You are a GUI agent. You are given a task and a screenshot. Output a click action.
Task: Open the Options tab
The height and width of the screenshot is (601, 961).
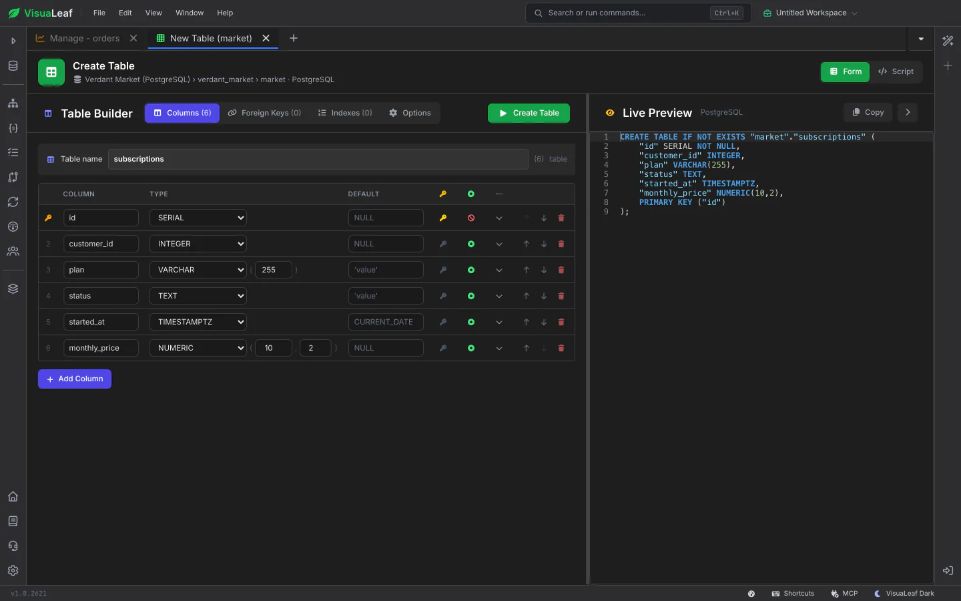pos(410,113)
